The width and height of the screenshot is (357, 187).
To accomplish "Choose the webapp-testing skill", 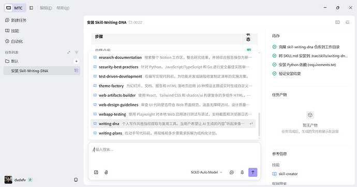I will coord(173,114).
